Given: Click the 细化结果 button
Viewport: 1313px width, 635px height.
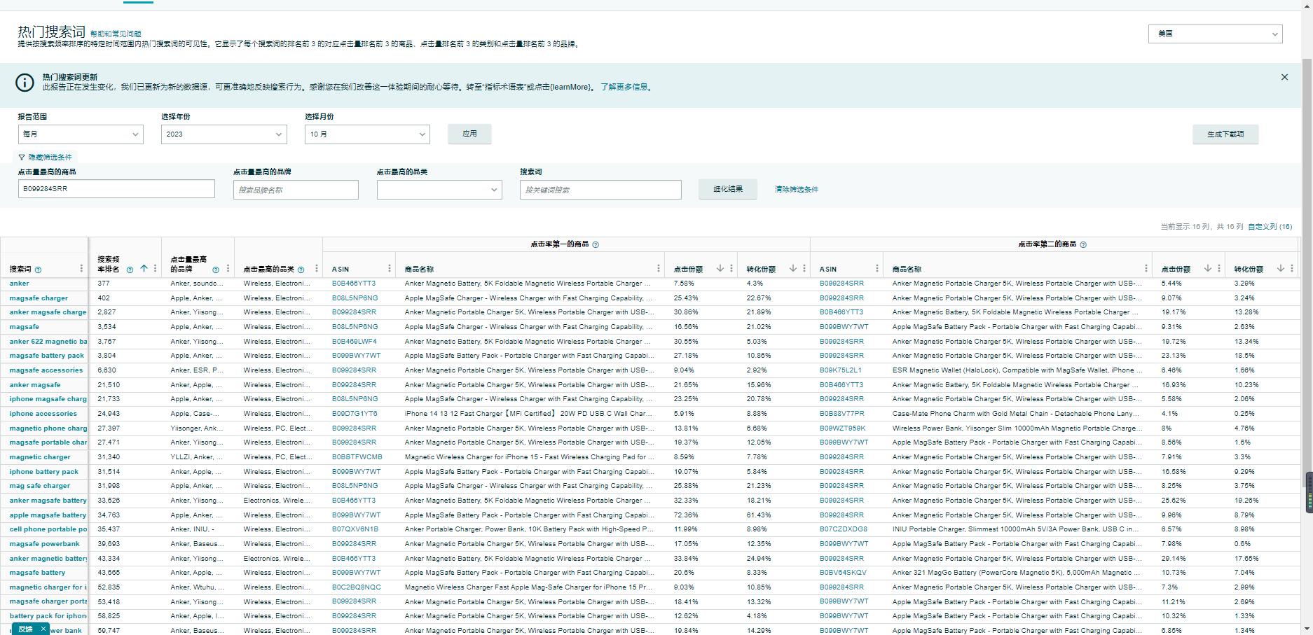Looking at the screenshot, I should [x=727, y=189].
